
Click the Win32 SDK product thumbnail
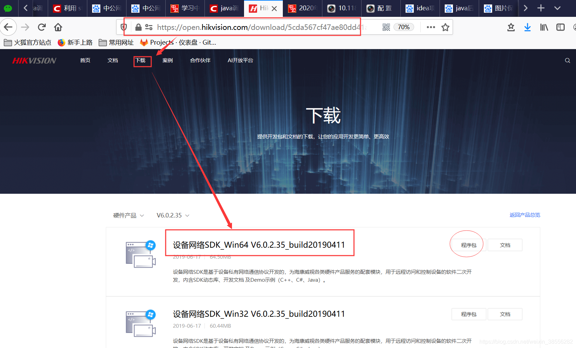coord(141,323)
